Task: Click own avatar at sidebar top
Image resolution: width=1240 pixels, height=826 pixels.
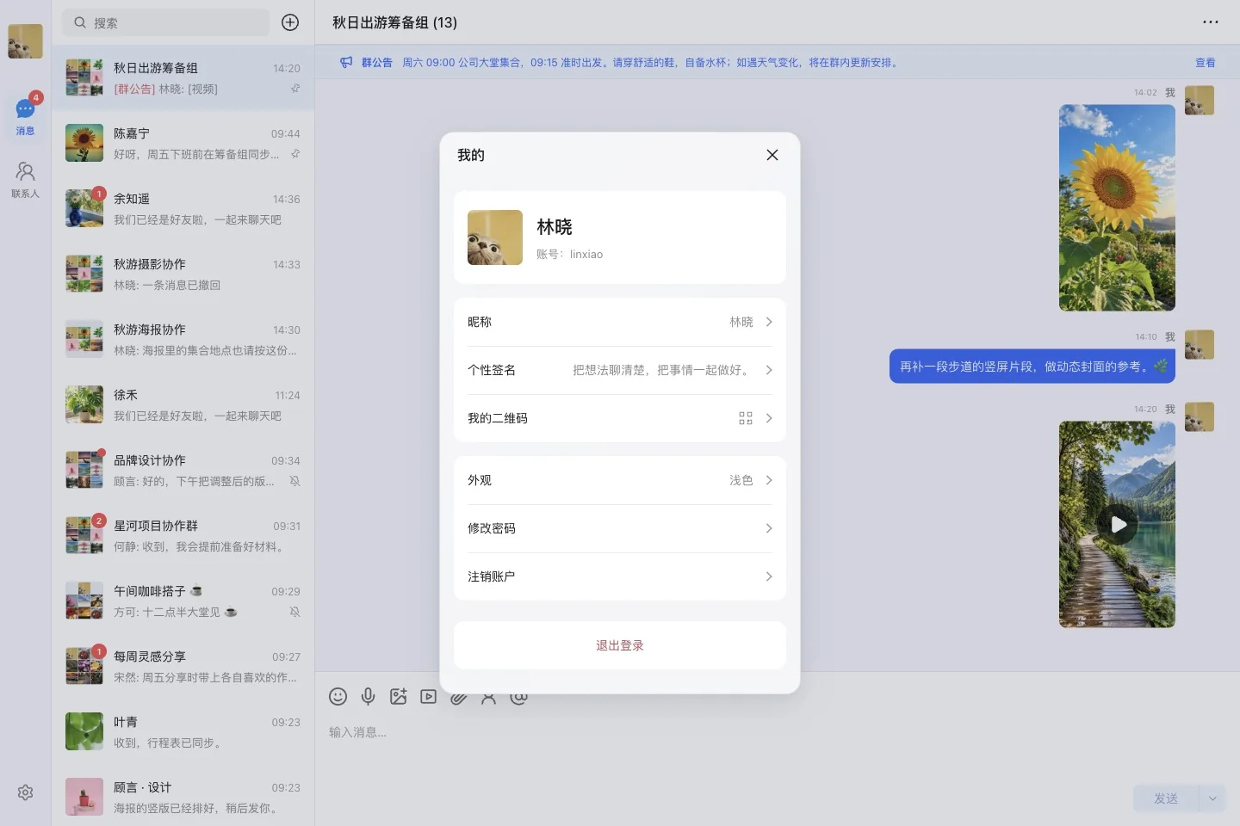Action: point(25,41)
